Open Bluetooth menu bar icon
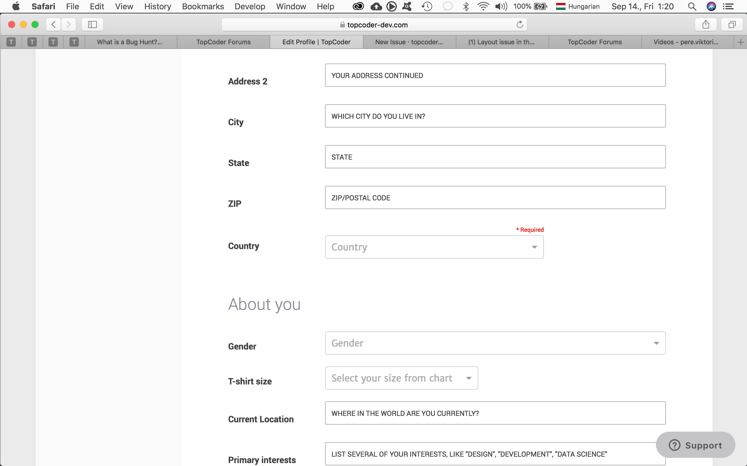The width and height of the screenshot is (747, 466). 466,6
